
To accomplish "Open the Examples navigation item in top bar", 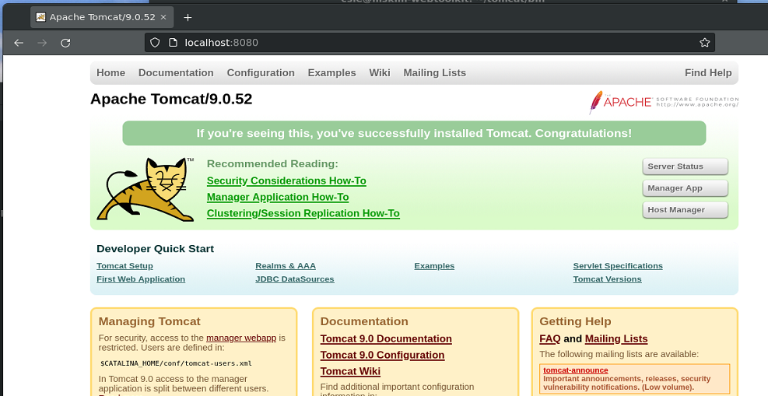I will point(331,73).
